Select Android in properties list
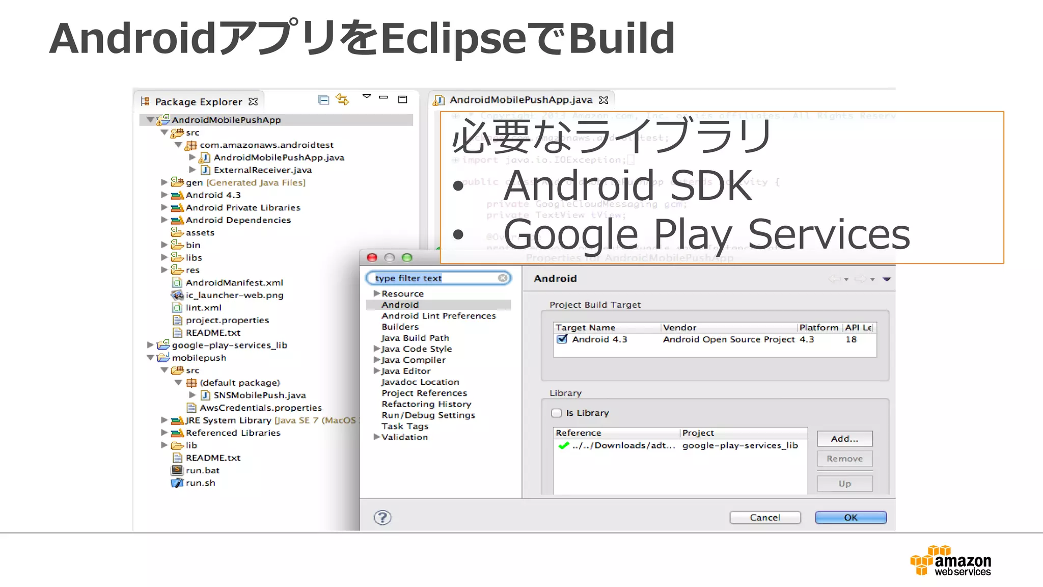This screenshot has width=1043, height=587. [400, 305]
